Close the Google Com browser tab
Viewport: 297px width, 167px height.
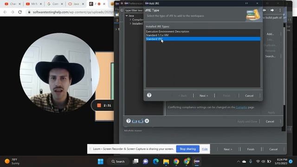pos(62,4)
